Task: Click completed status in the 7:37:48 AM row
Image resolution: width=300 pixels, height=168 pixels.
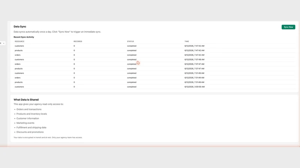Action: [x=132, y=60]
